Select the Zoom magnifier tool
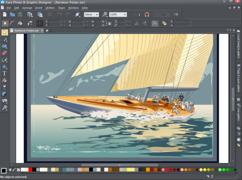The height and width of the screenshot is (180, 242). tap(4, 107)
